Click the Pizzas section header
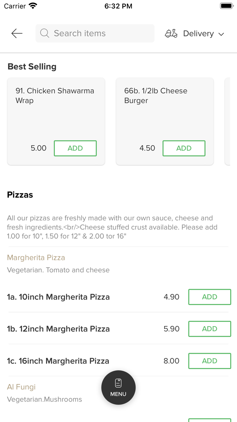Viewport: 237px width, 422px height. point(20,194)
